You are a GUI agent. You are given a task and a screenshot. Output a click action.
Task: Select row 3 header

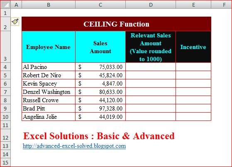(x=5, y=47)
